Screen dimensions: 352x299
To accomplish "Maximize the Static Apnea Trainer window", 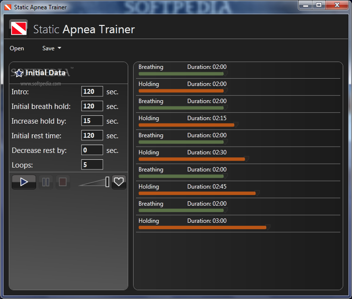I will pyautogui.click(x=319, y=5).
